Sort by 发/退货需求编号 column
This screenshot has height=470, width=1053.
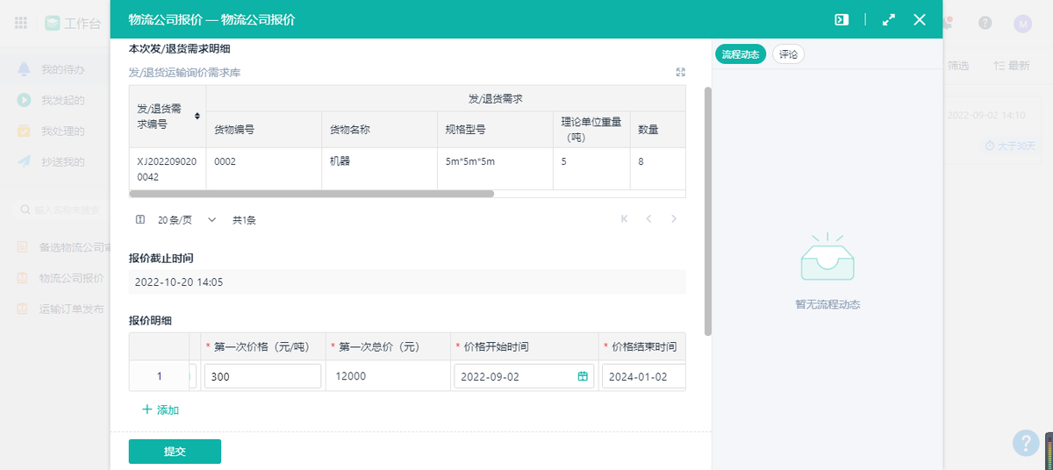coord(197,116)
